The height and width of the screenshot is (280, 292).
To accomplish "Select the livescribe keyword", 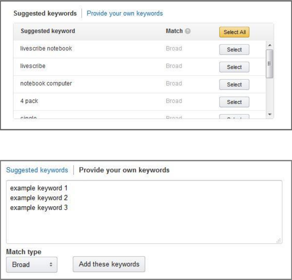I will click(x=234, y=67).
